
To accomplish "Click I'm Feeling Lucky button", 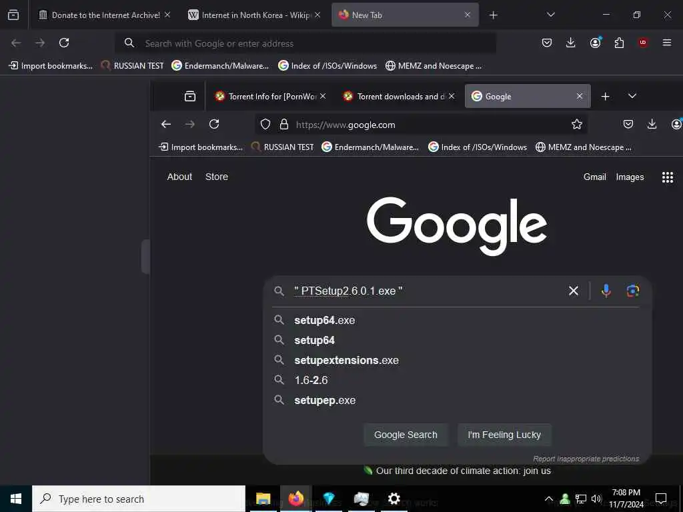I will click(x=504, y=435).
